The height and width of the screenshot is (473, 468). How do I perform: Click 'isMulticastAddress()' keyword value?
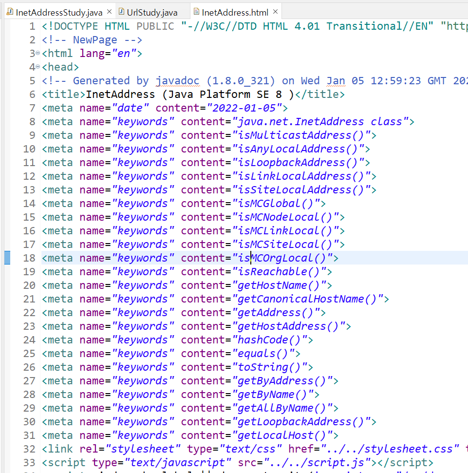click(x=301, y=135)
